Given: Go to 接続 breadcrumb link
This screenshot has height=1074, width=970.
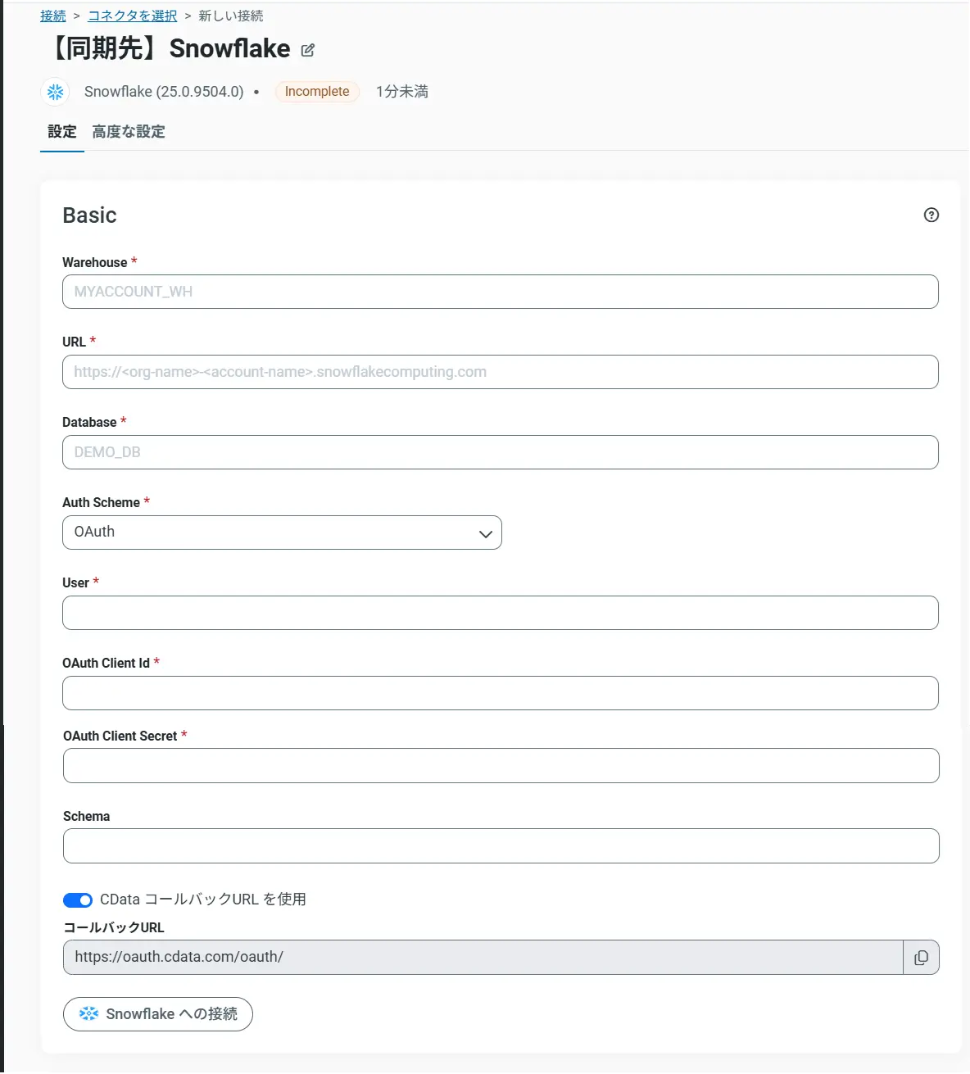Looking at the screenshot, I should click(x=53, y=16).
